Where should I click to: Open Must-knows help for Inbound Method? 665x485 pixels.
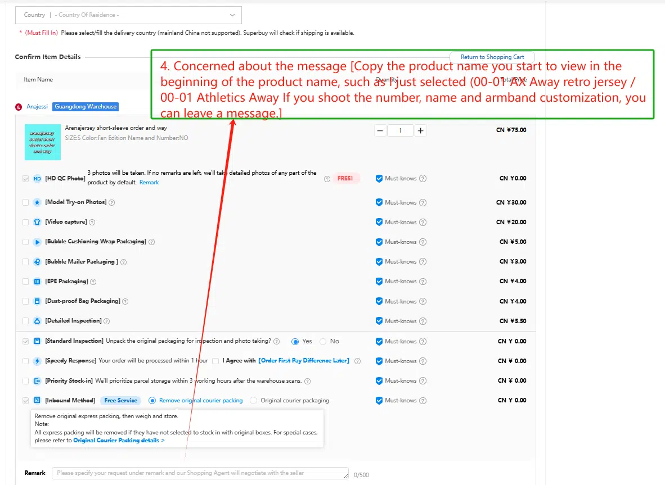pos(423,401)
